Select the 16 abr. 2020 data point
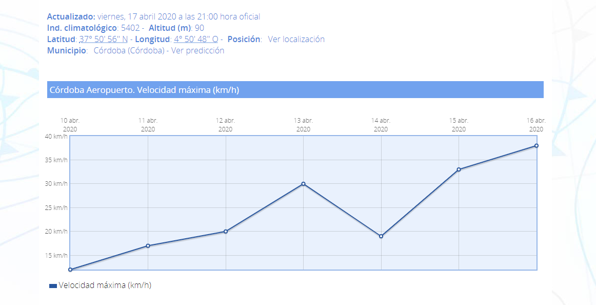 point(537,146)
